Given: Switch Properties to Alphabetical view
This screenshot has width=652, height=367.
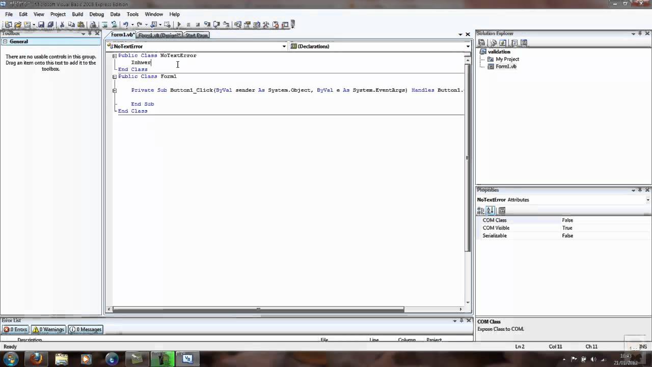Looking at the screenshot, I should [x=490, y=210].
